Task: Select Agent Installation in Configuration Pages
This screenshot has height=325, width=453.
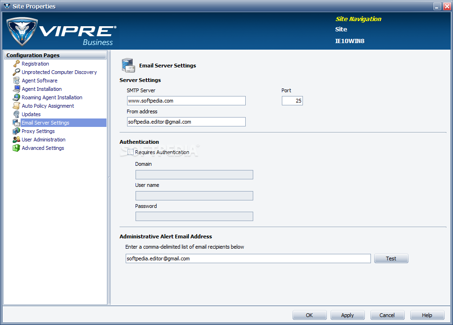Action: click(42, 89)
